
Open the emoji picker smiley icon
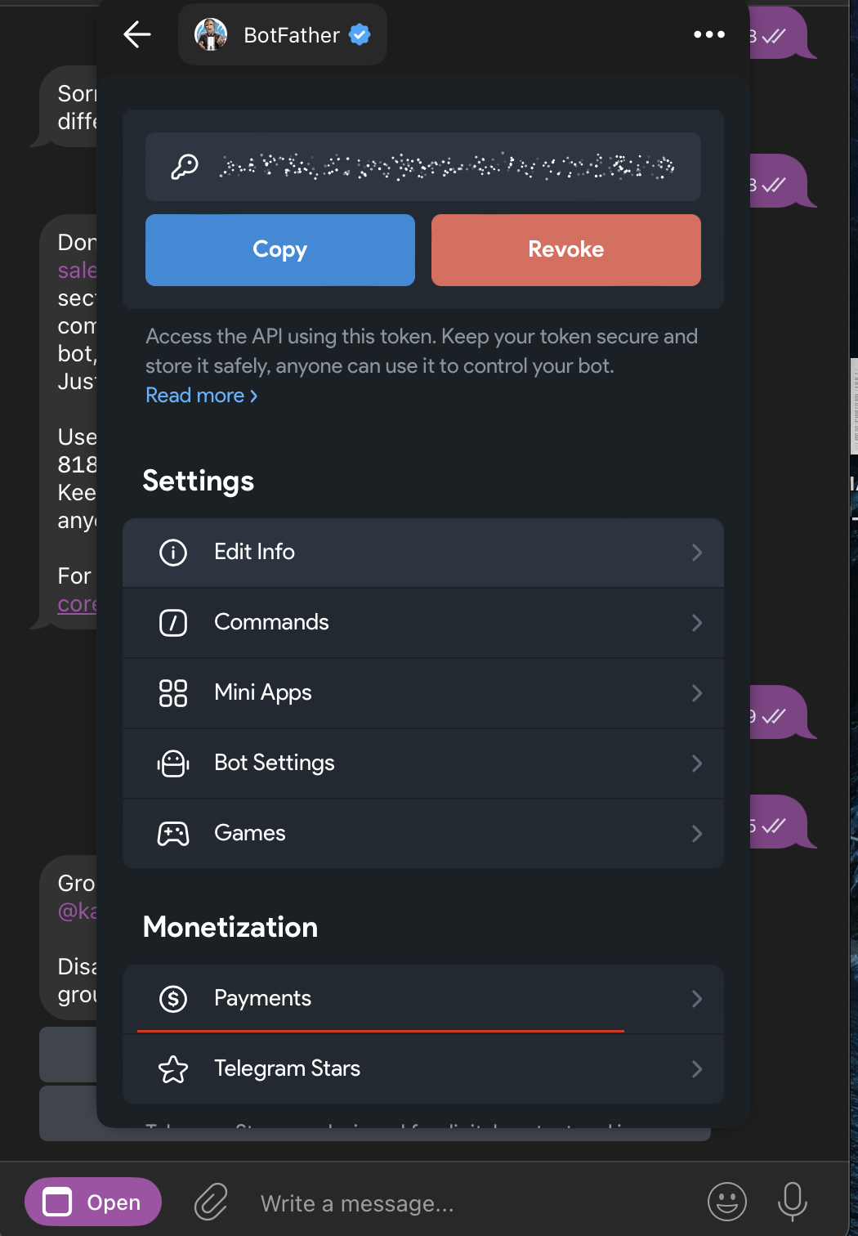tap(726, 1202)
